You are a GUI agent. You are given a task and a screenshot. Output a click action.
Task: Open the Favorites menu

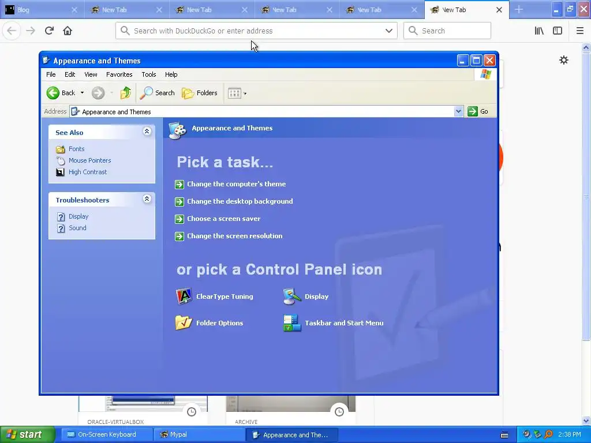pyautogui.click(x=119, y=74)
